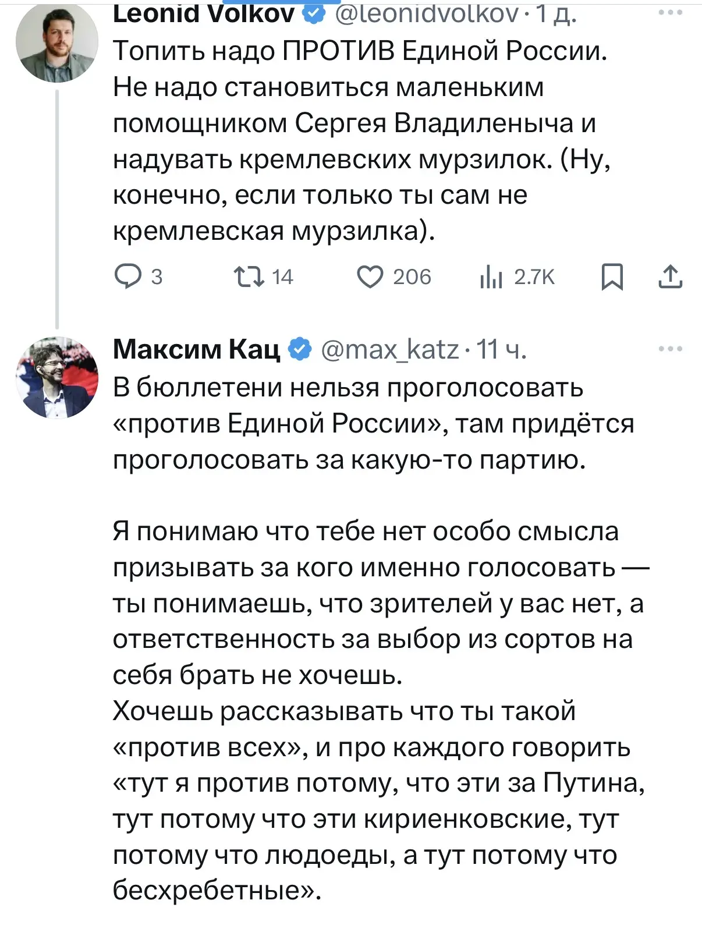Open the @max_katz handle link
702x932 pixels.
389,349
